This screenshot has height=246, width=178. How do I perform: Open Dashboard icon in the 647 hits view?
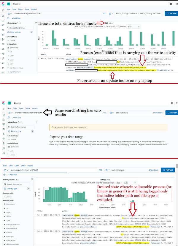[x=3, y=25]
